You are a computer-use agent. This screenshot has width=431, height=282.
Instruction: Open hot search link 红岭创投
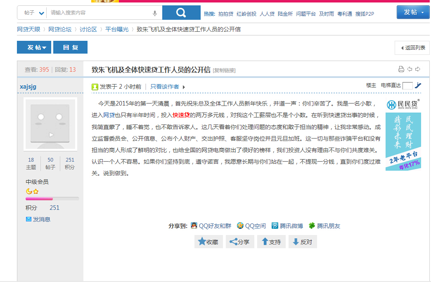246,14
